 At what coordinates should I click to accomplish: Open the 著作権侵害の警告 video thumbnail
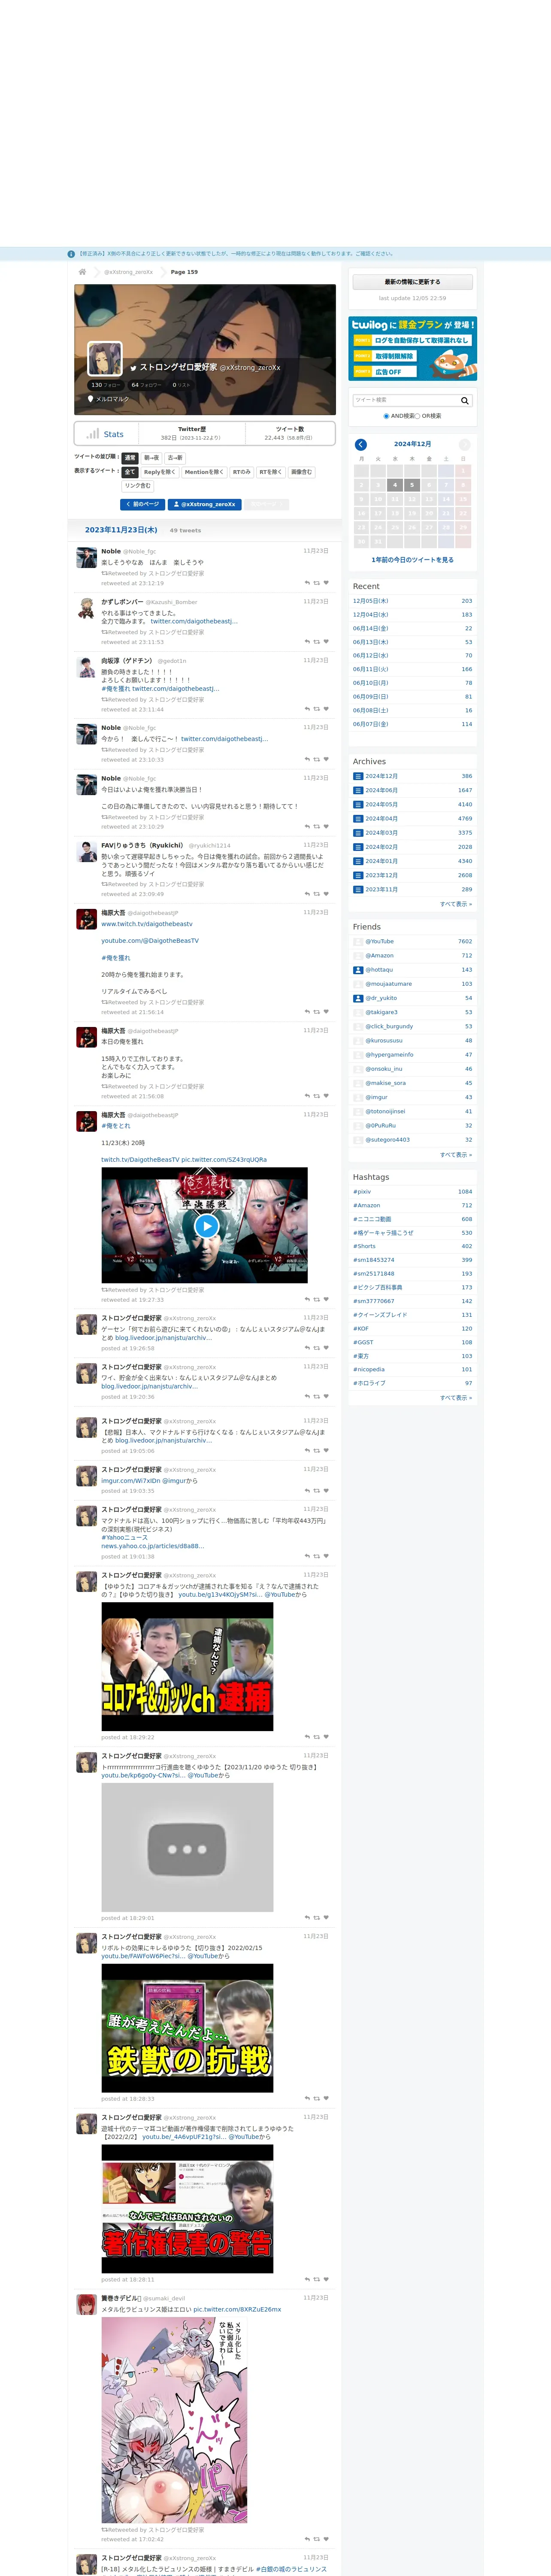click(x=187, y=2209)
